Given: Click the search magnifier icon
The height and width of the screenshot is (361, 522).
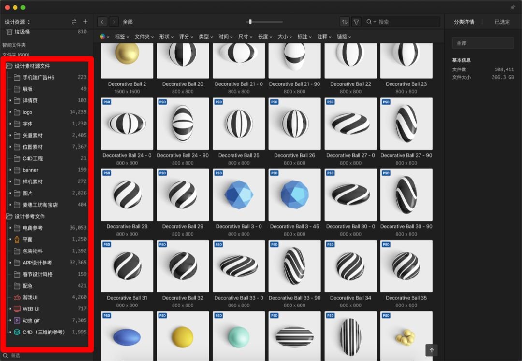Looking at the screenshot, I should click(x=369, y=22).
